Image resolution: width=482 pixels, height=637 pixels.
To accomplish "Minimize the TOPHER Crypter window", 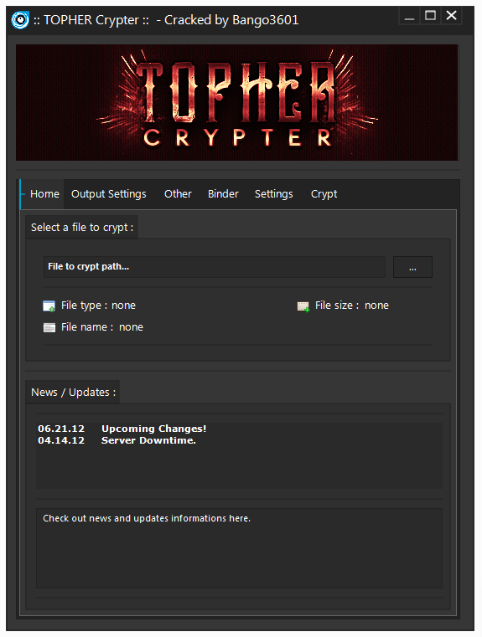I will 410,16.
